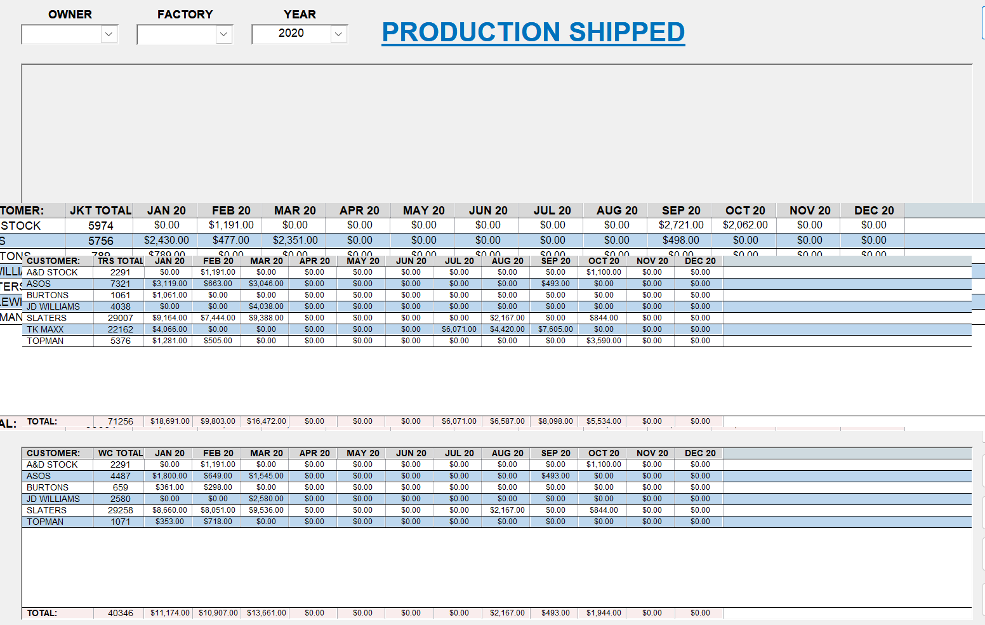Click the WC grand total value 40346

(121, 613)
